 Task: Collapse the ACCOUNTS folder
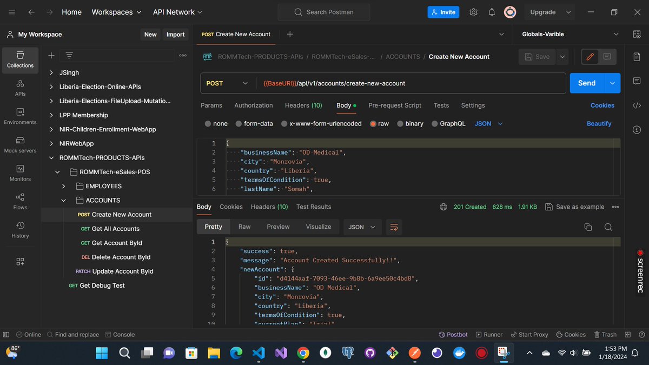click(x=63, y=200)
